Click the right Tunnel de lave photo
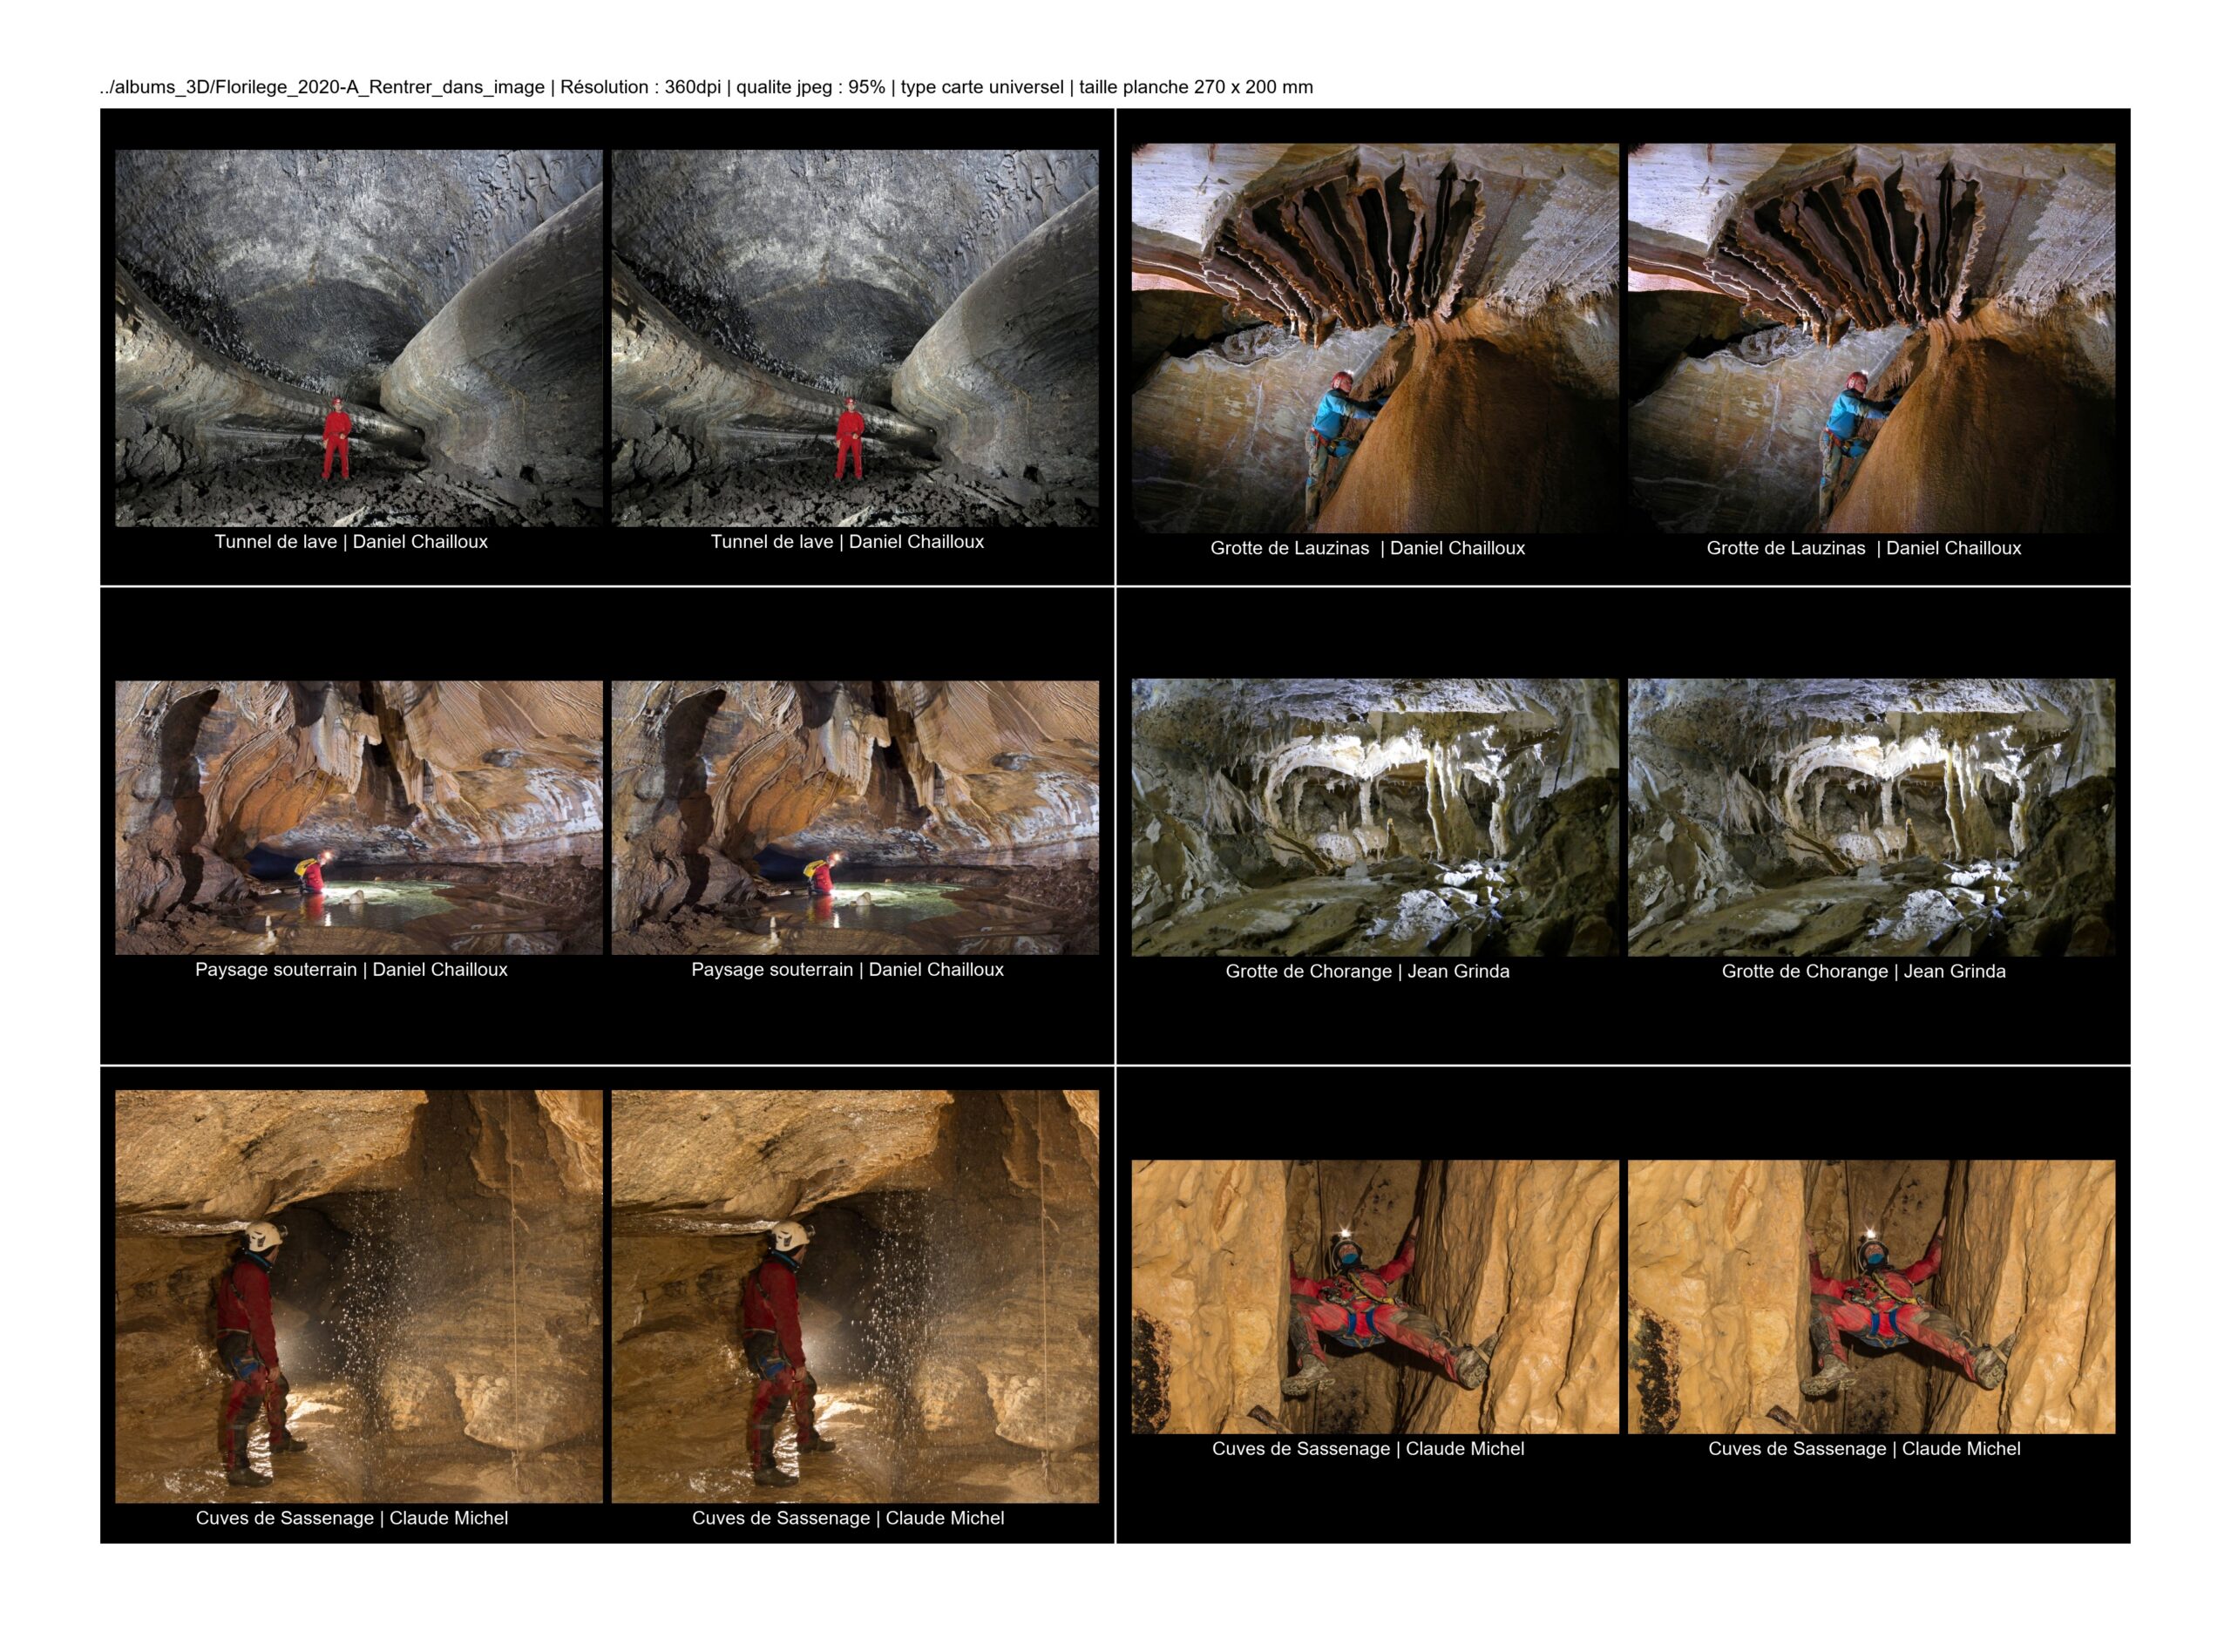Image resolution: width=2231 pixels, height=1652 pixels. (855, 338)
